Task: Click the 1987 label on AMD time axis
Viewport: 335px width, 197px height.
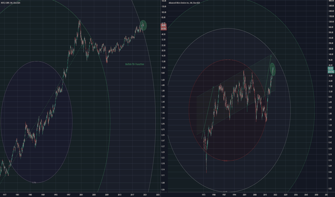Action: click(224, 194)
